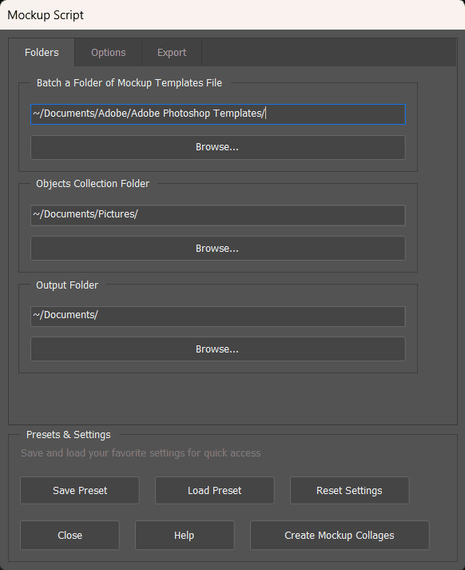Click the Mockup Templates folder path field

[x=218, y=114]
